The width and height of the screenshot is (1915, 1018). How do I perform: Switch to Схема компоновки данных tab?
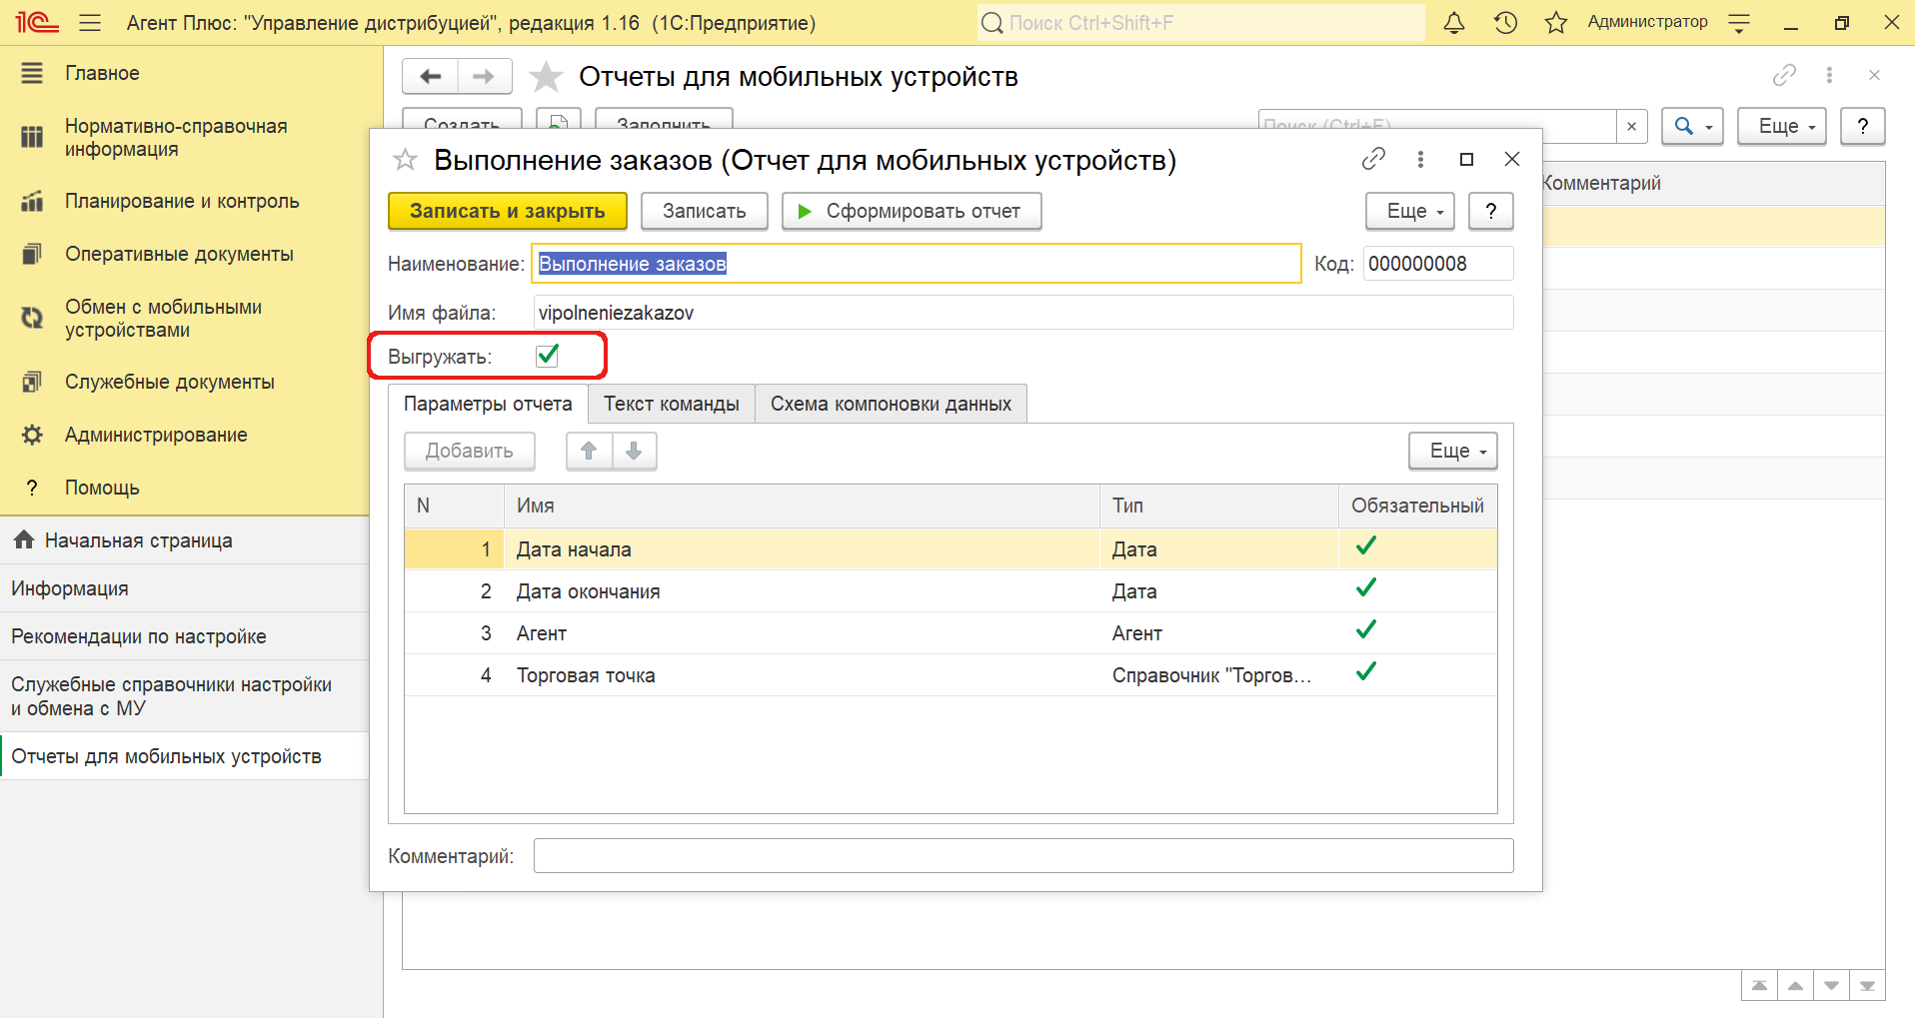(x=890, y=404)
